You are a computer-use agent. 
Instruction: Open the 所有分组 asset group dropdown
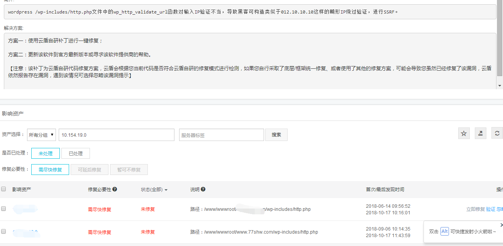point(42,135)
